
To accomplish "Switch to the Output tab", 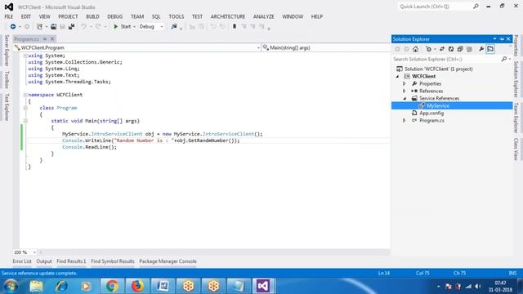I will coord(44,261).
